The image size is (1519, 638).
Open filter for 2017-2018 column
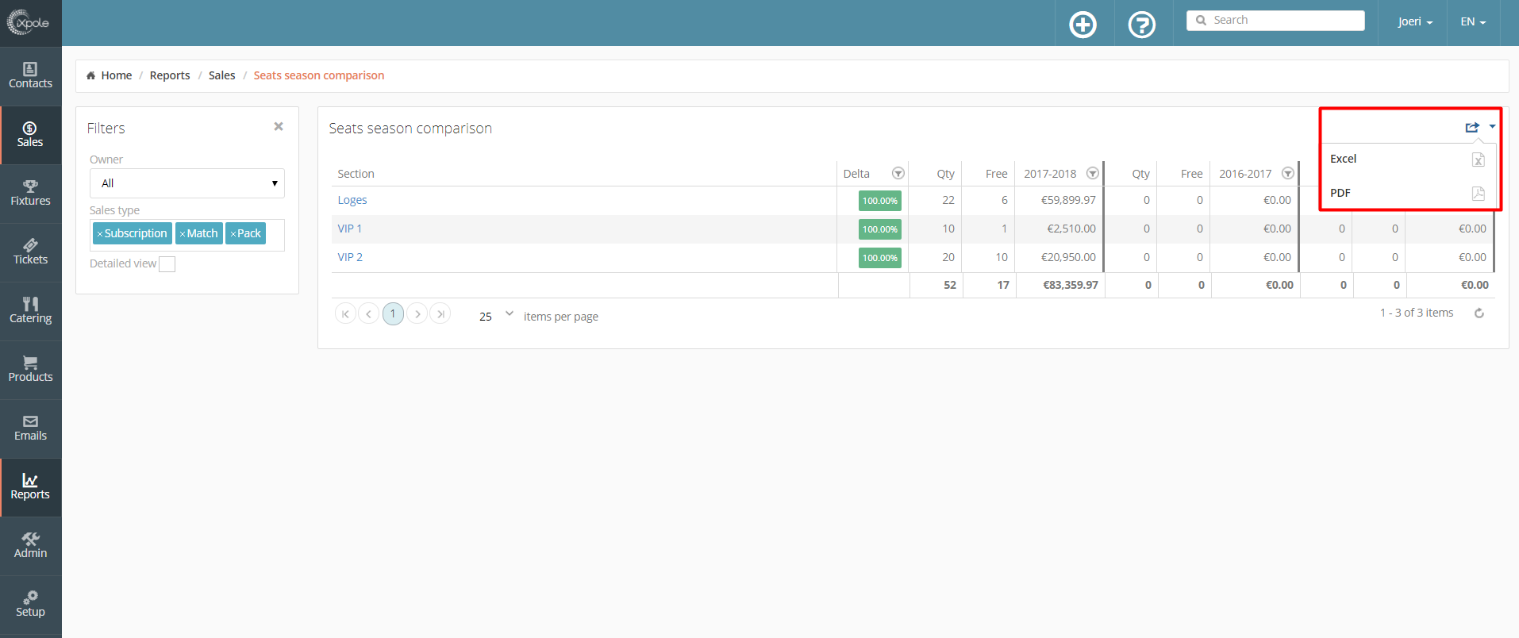point(1093,173)
